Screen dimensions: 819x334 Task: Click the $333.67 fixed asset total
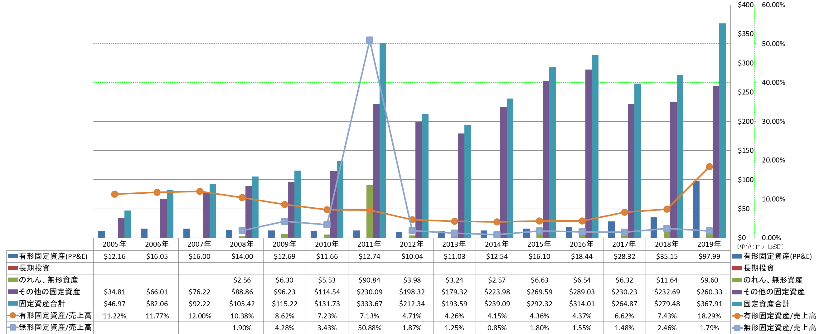point(369,304)
